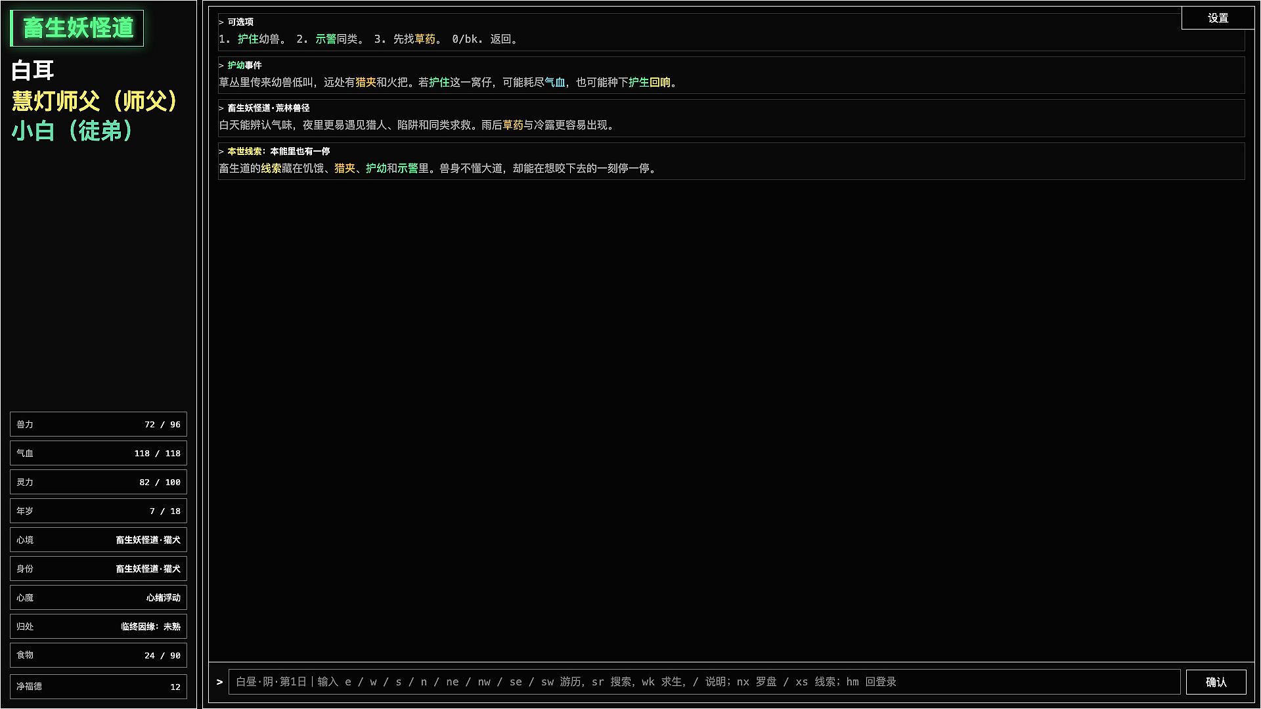The image size is (1261, 709).
Task: Click 慧灯师父（师父） in the sidebar
Action: [95, 100]
